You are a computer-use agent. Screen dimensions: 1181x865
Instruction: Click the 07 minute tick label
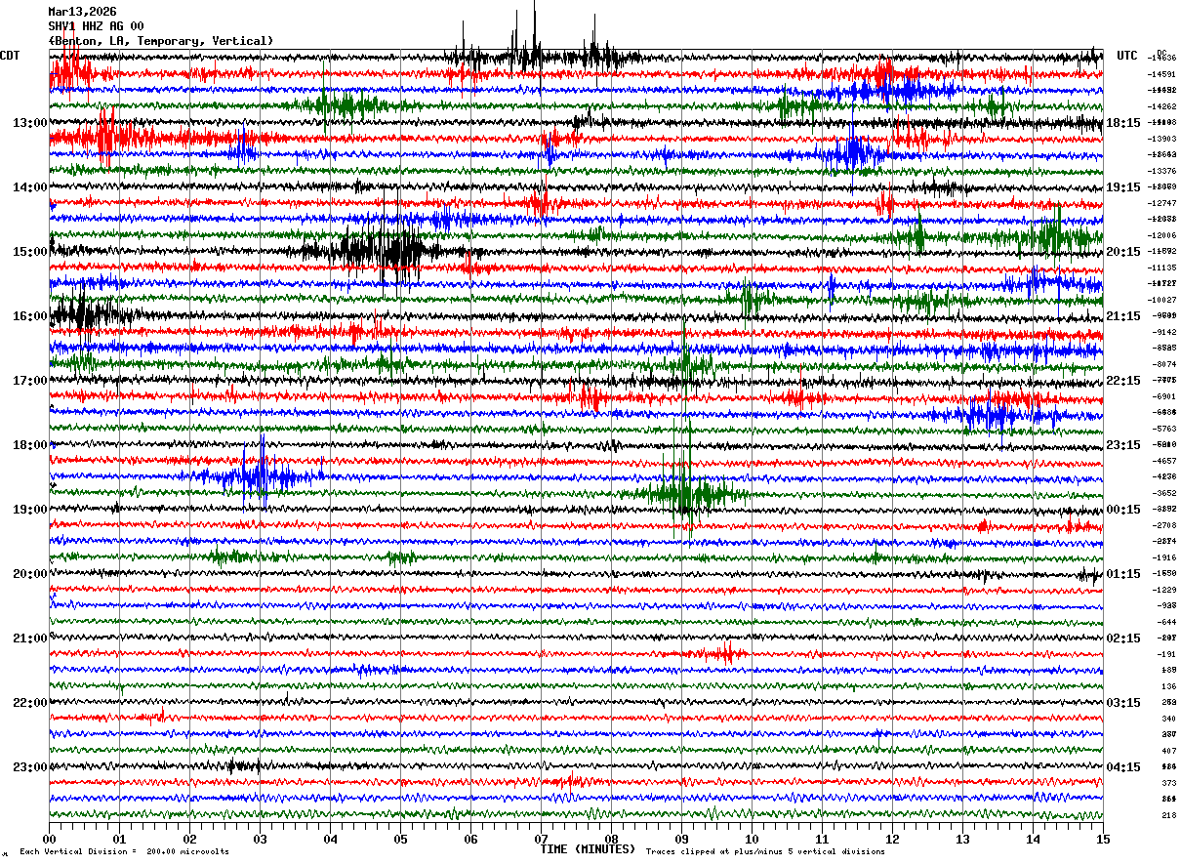click(541, 839)
